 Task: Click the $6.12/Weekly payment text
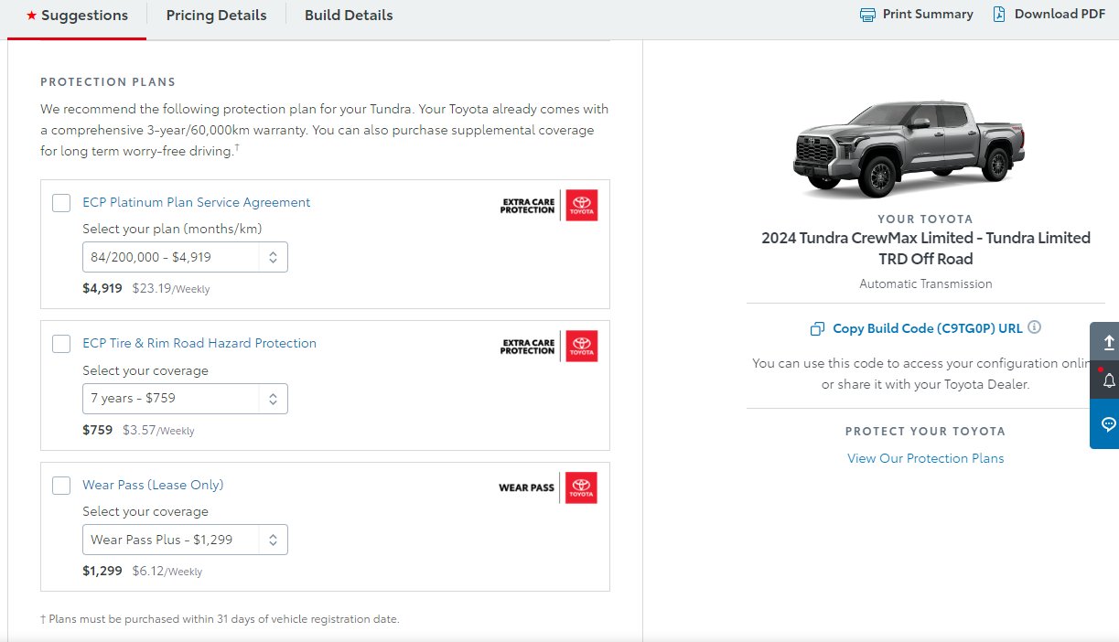(x=167, y=571)
